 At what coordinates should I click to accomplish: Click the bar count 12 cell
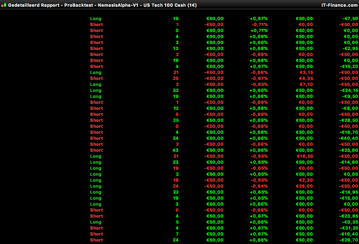click(x=176, y=108)
